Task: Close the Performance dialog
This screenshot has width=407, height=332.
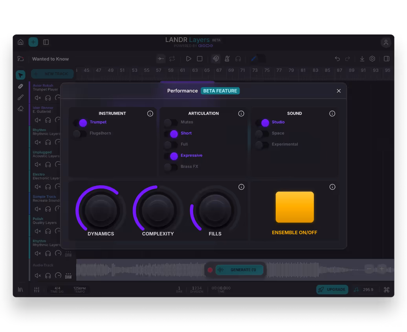Action: [x=339, y=91]
